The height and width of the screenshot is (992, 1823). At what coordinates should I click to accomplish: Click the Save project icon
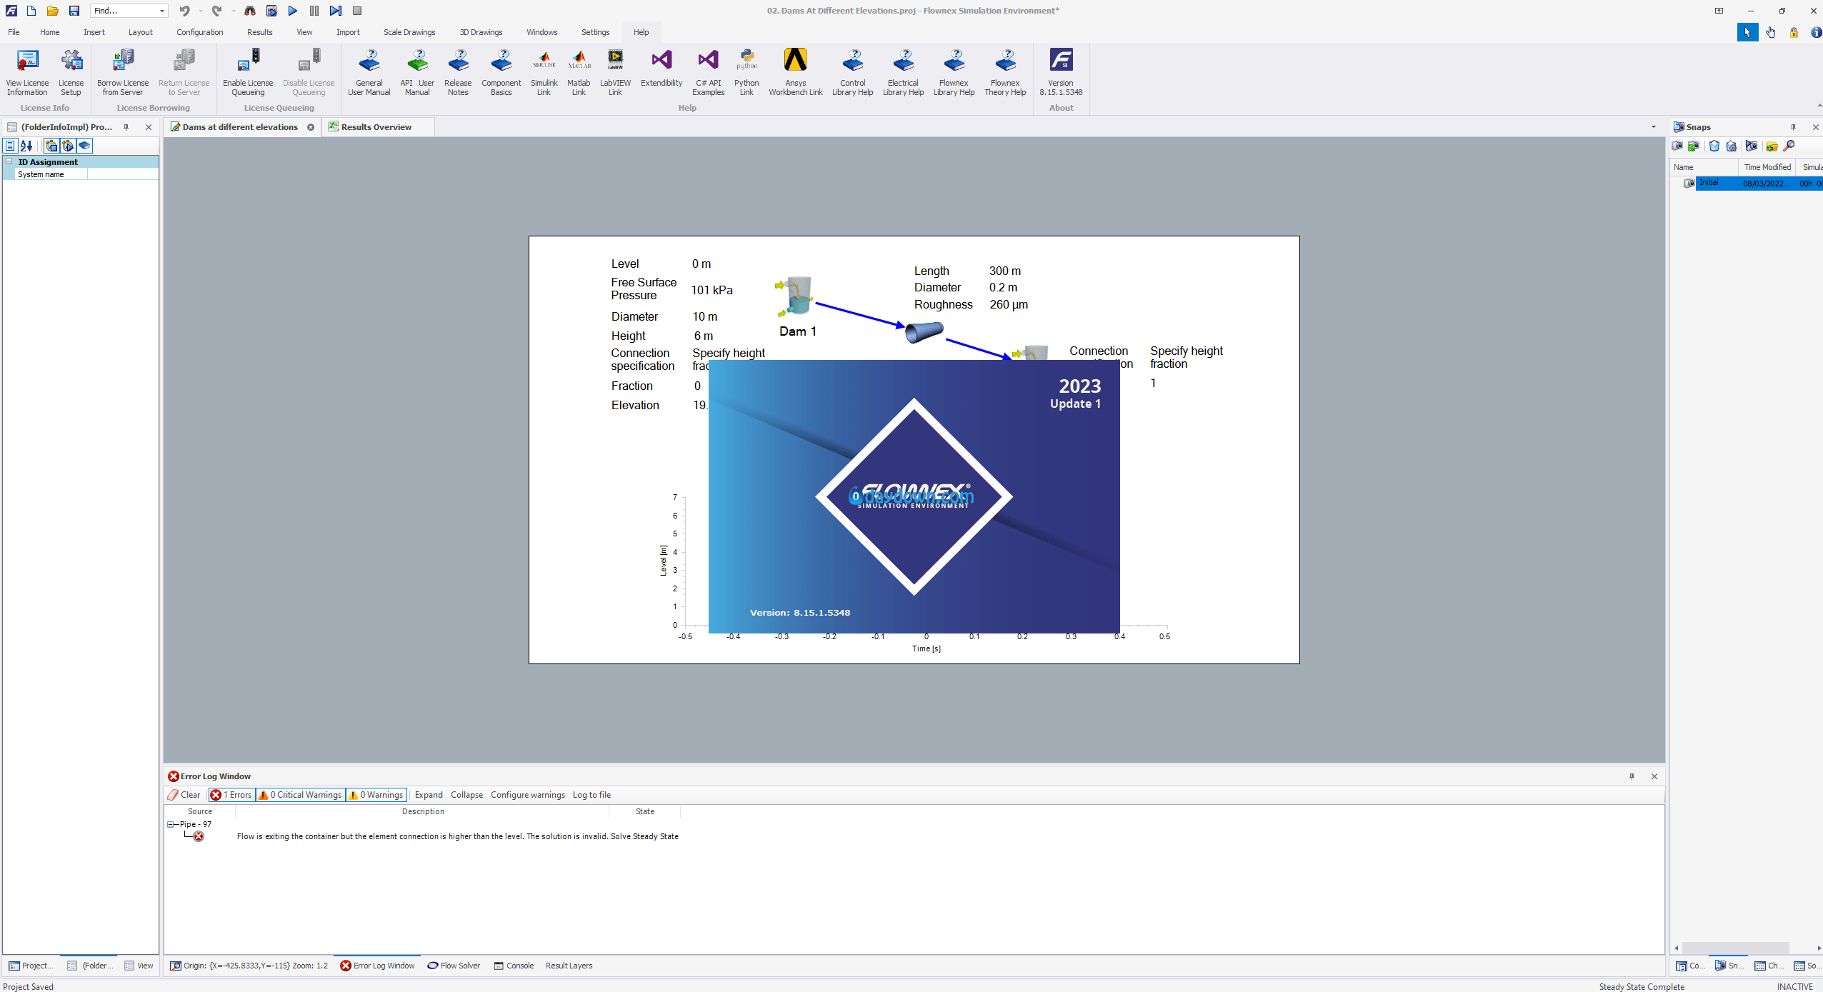pyautogui.click(x=74, y=11)
